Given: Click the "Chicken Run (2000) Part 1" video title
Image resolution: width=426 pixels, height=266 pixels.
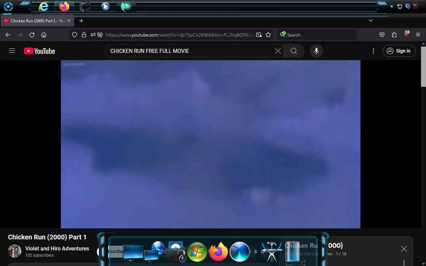Looking at the screenshot, I should 47,237.
